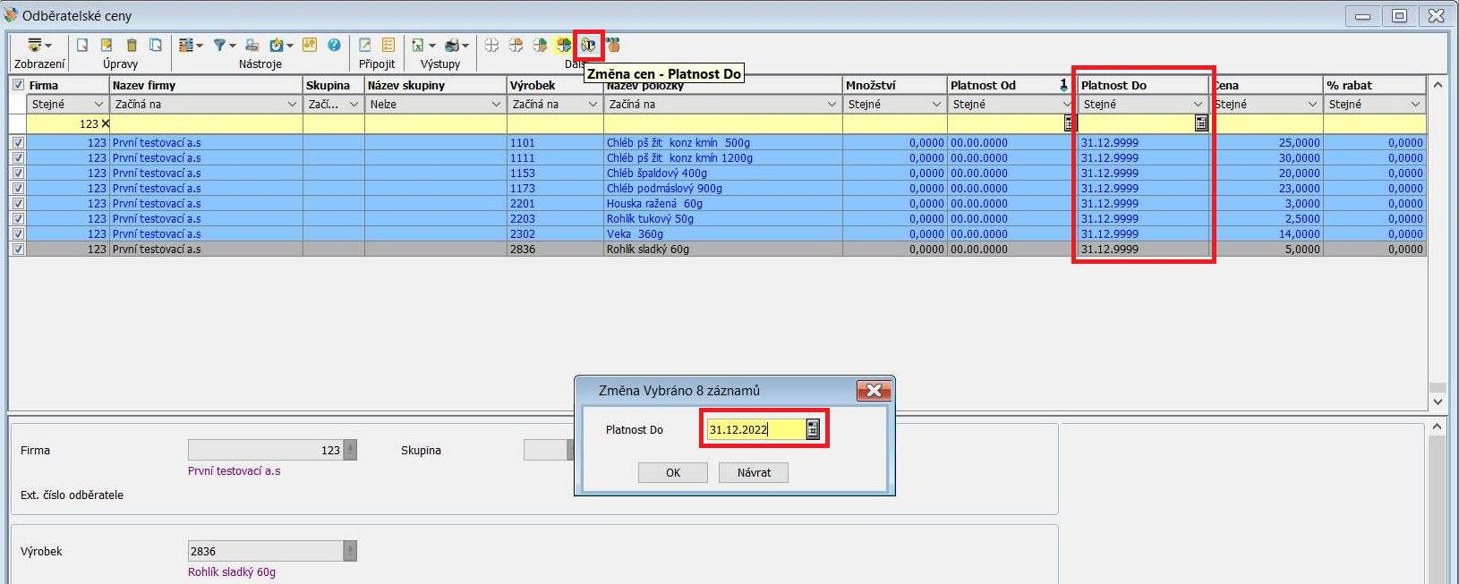
Task: Open the calendar picker beside the Platnost Do date
Action: tap(812, 429)
